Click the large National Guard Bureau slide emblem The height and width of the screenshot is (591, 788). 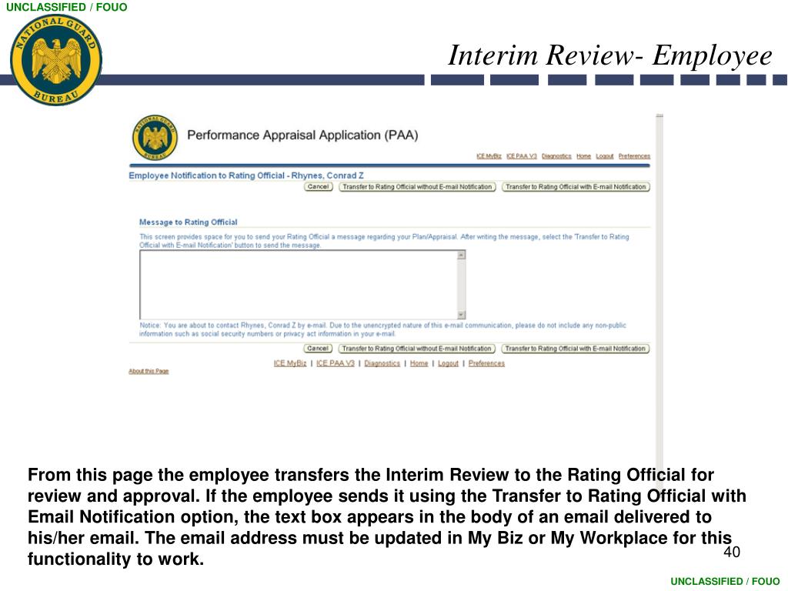[55, 60]
